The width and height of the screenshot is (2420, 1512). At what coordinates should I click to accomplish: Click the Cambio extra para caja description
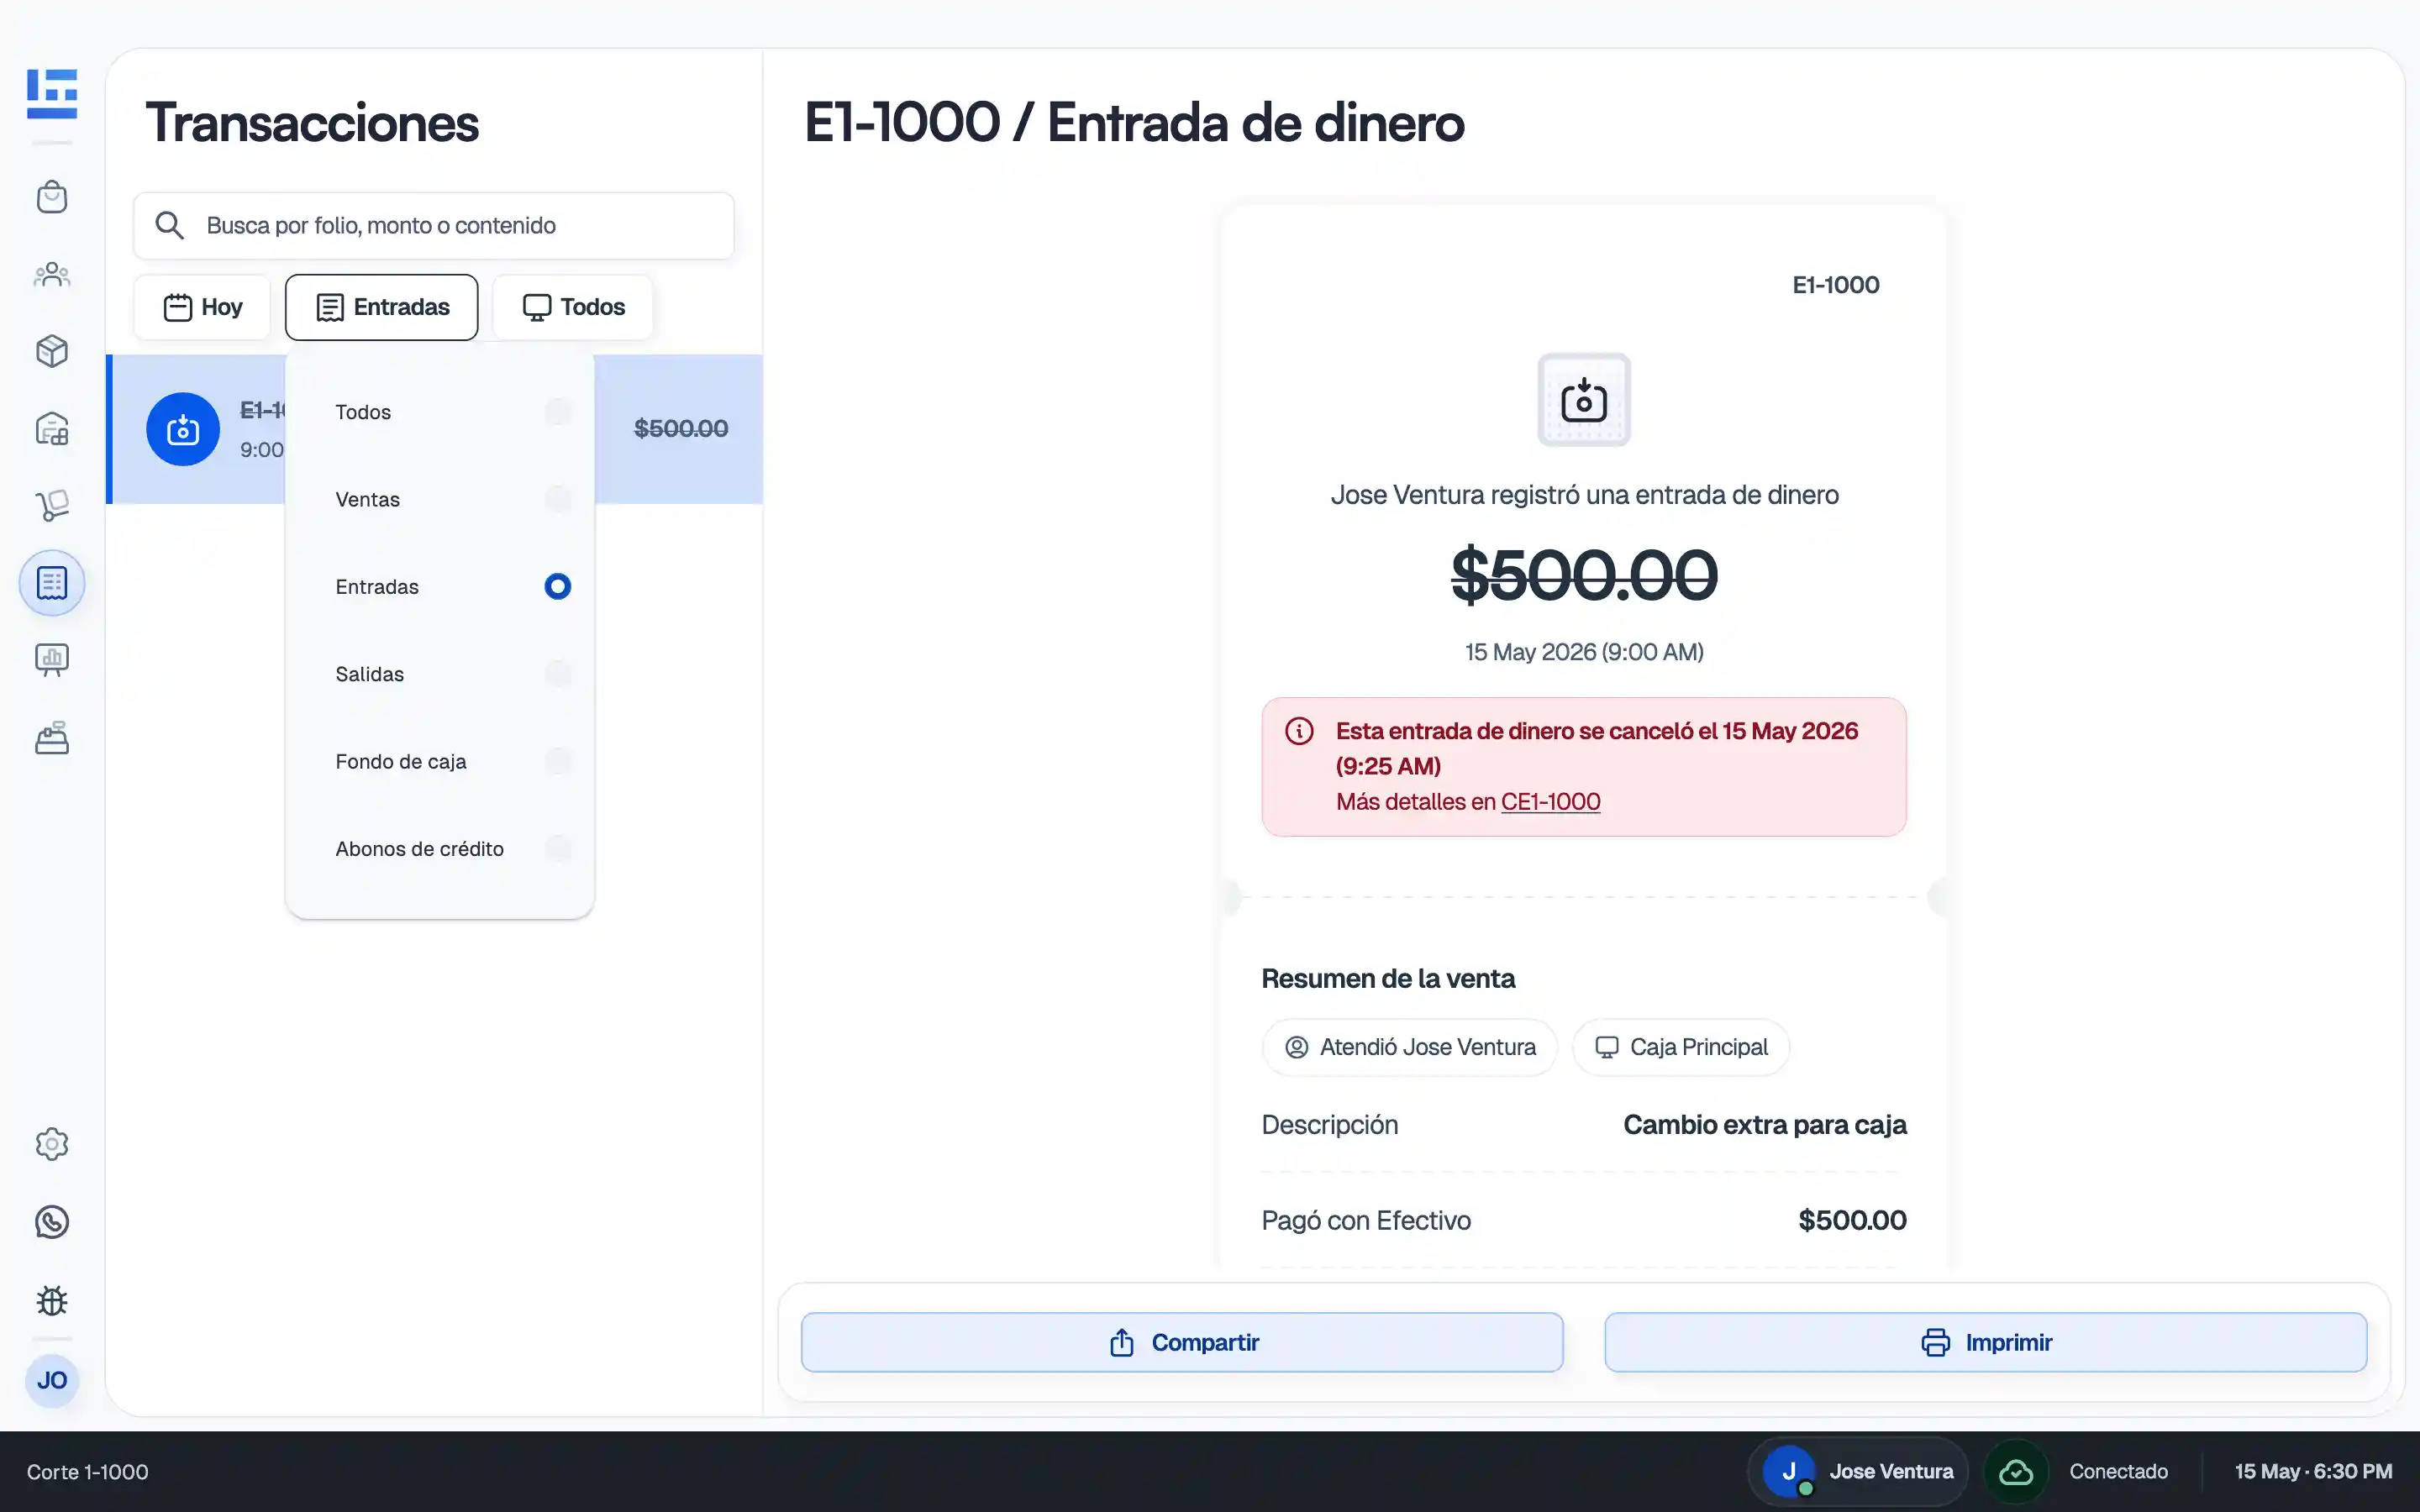tap(1765, 1125)
